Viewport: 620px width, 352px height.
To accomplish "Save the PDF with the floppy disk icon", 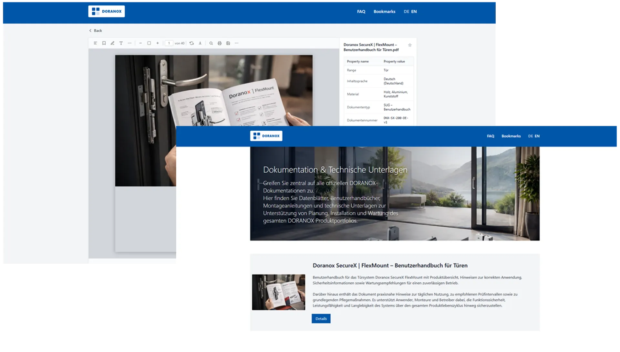I will coord(228,43).
